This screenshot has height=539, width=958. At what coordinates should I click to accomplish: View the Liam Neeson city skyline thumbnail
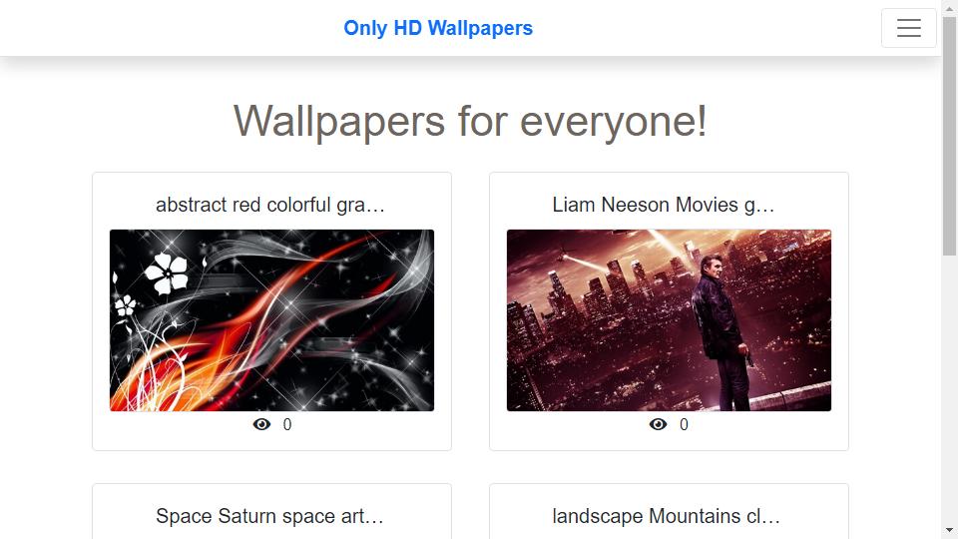tap(669, 320)
